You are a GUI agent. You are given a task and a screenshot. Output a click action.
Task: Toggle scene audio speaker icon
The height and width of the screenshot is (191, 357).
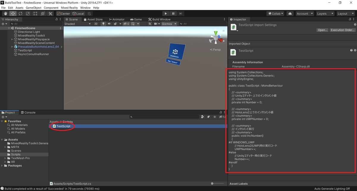(109, 24)
